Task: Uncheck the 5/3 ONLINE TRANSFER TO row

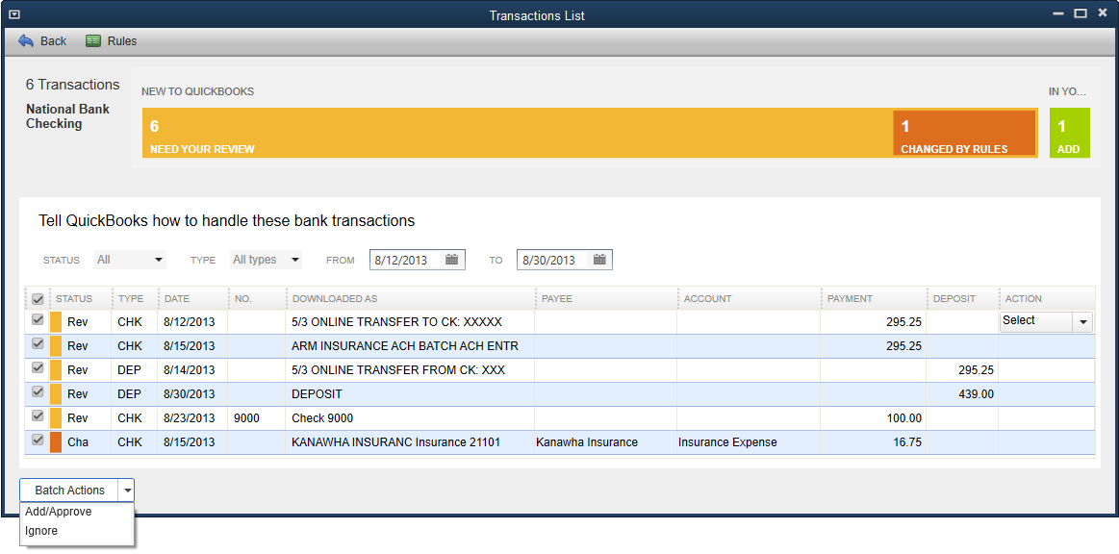Action: (38, 321)
